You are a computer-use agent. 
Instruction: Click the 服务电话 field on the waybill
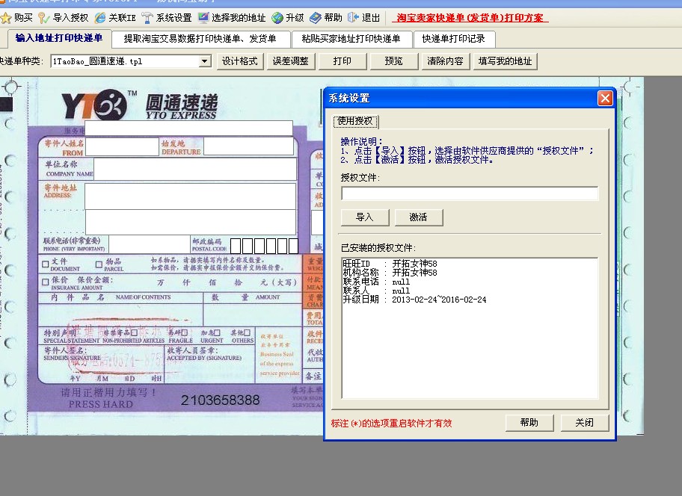pyautogui.click(x=188, y=128)
